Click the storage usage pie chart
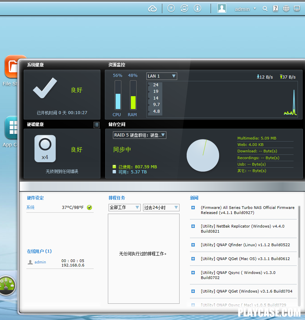The height and width of the screenshot is (320, 305). click(x=203, y=155)
